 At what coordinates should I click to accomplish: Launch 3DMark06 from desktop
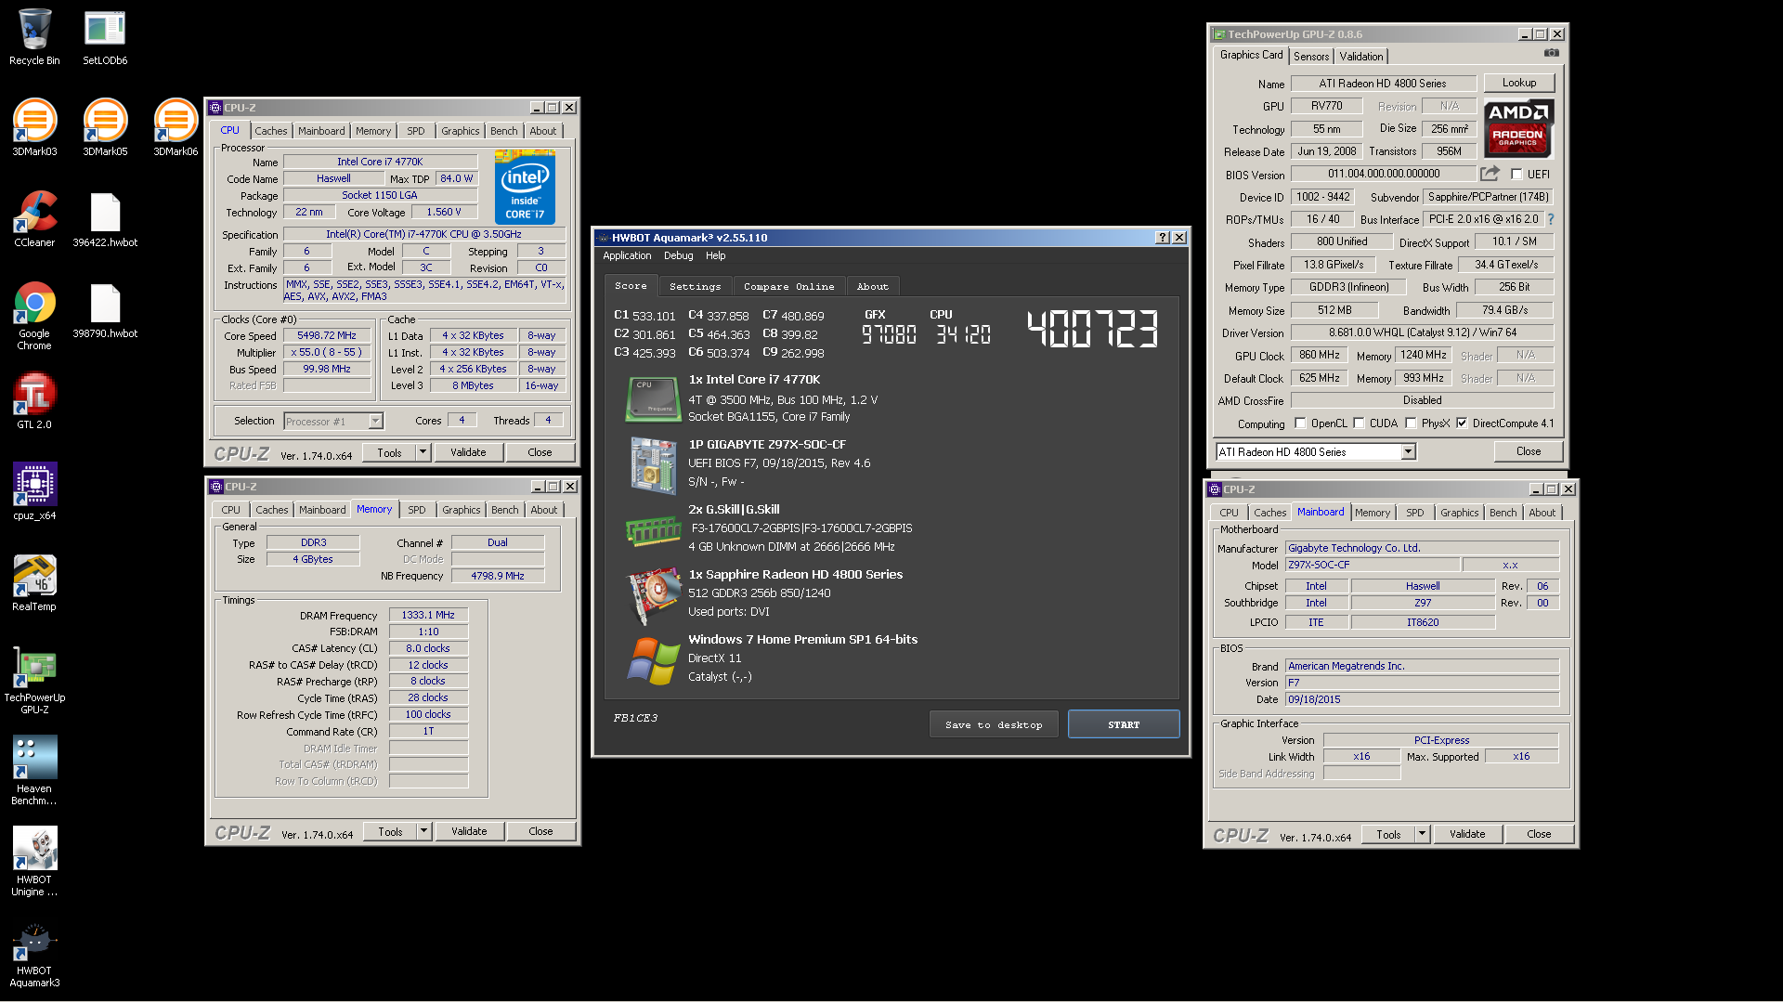(176, 127)
